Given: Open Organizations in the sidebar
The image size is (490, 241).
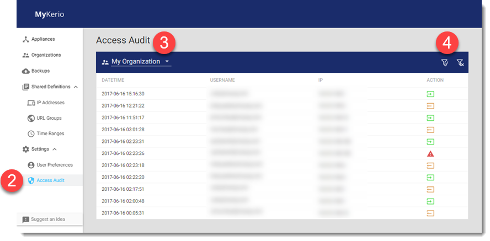Looking at the screenshot, I should click(x=46, y=55).
